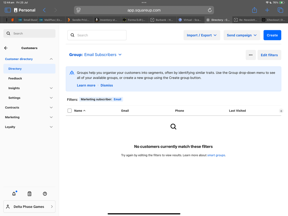Open the help question mark icon
This screenshot has height=216, width=288.
[x=45, y=194]
